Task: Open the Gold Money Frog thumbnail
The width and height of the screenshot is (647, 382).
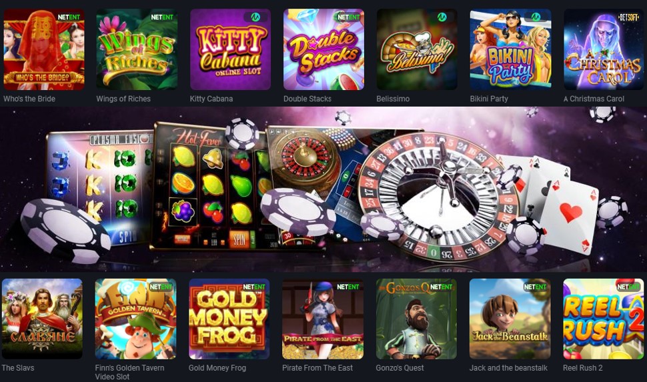Action: pyautogui.click(x=229, y=319)
